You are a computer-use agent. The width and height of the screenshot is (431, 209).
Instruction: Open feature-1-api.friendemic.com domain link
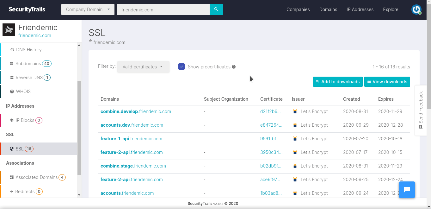[131, 139]
